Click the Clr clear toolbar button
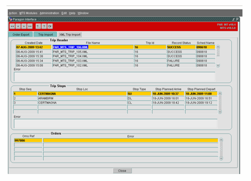This screenshot has height=181, width=251. (x=50, y=26)
